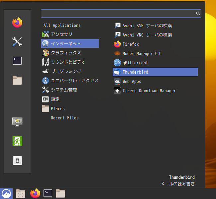Open the wrench-and-screwdriver settings icon in sidebar
The image size is (216, 199).
(17, 42)
